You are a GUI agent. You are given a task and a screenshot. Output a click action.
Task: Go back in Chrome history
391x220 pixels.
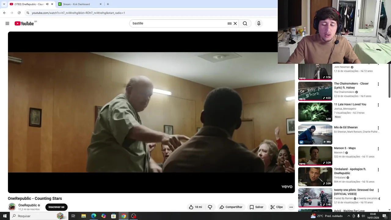(x=4, y=13)
